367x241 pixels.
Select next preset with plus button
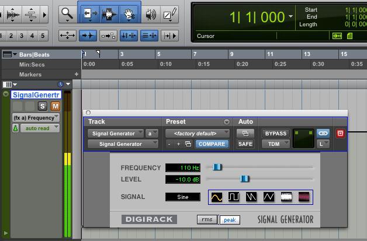(178, 144)
